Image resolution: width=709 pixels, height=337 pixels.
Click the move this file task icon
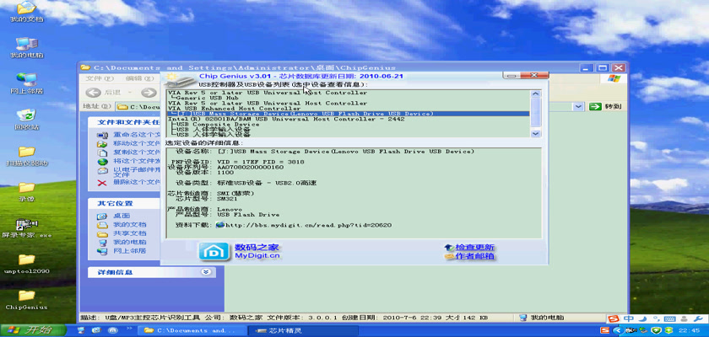click(x=103, y=143)
